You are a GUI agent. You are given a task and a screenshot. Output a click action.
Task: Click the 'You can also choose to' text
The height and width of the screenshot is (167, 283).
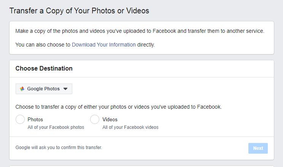(x=43, y=45)
